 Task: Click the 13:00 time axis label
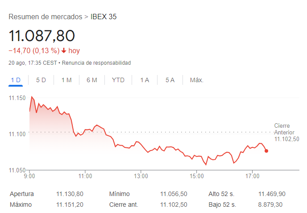click(x=141, y=176)
